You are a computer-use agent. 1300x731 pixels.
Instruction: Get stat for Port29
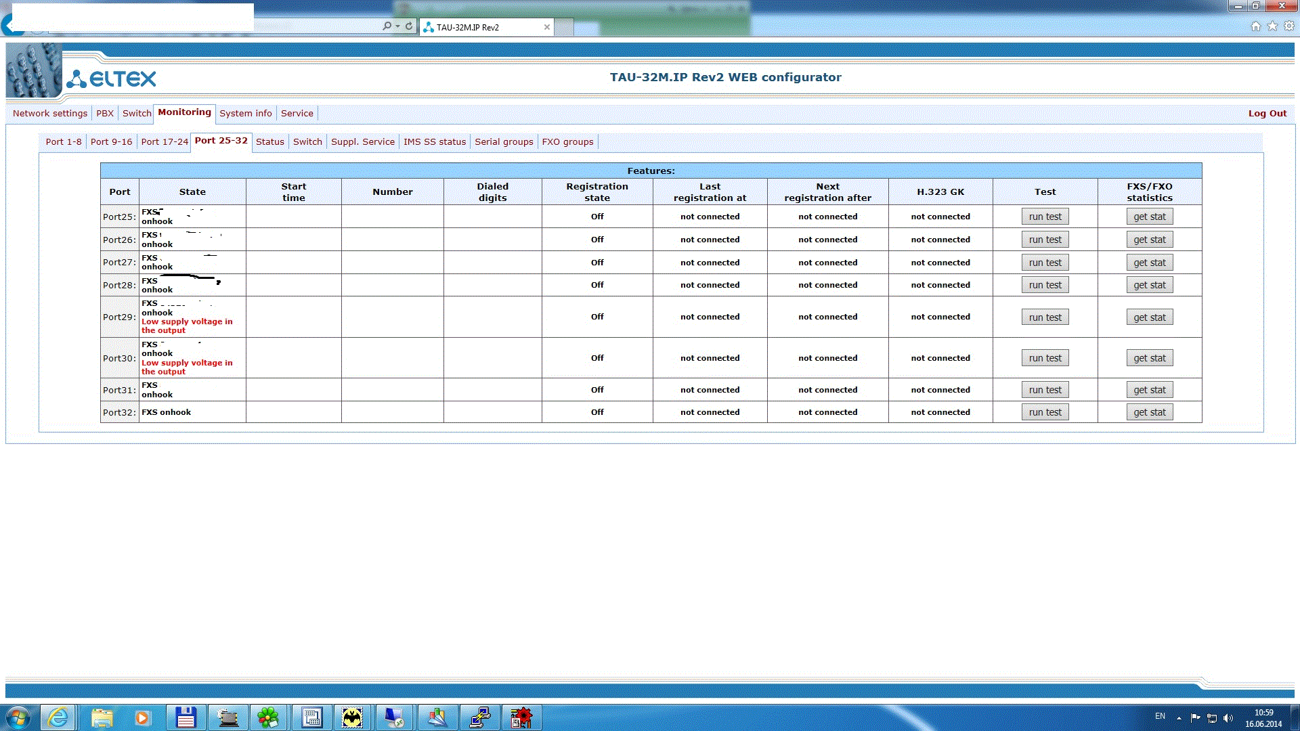1150,317
